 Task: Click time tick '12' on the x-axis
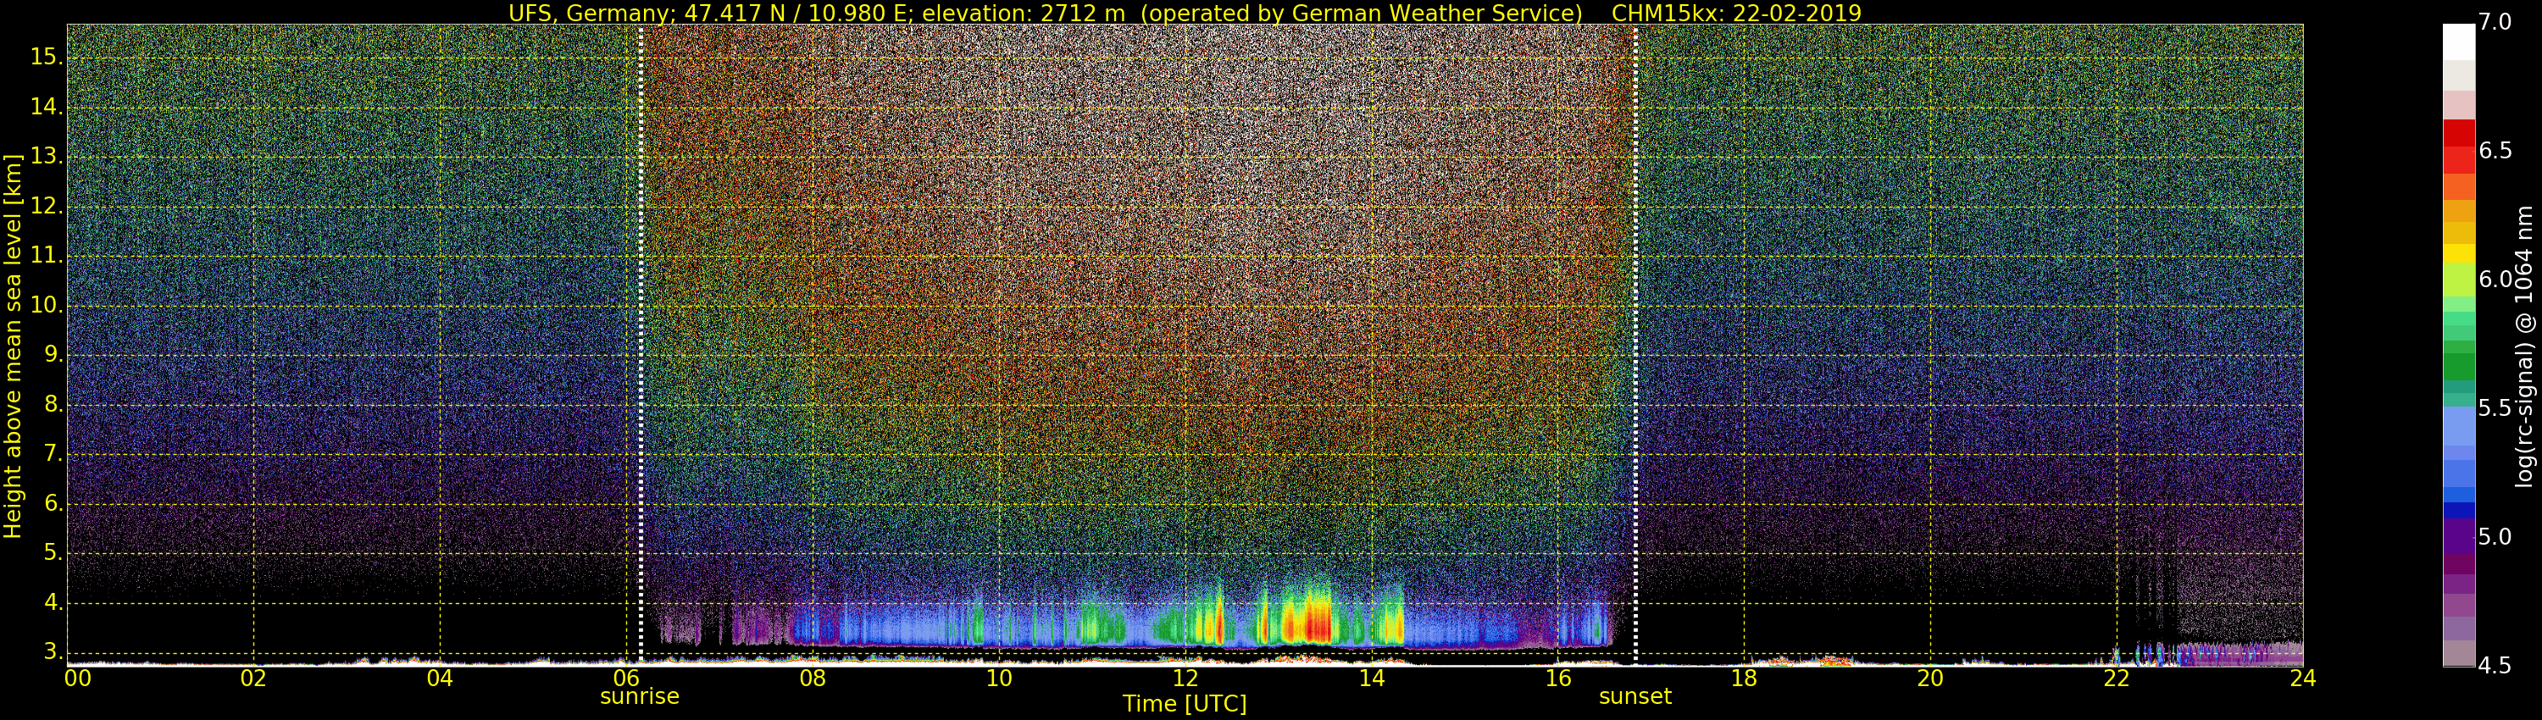point(1185,678)
